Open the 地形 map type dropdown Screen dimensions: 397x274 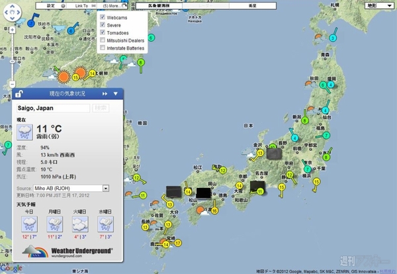pos(379,5)
